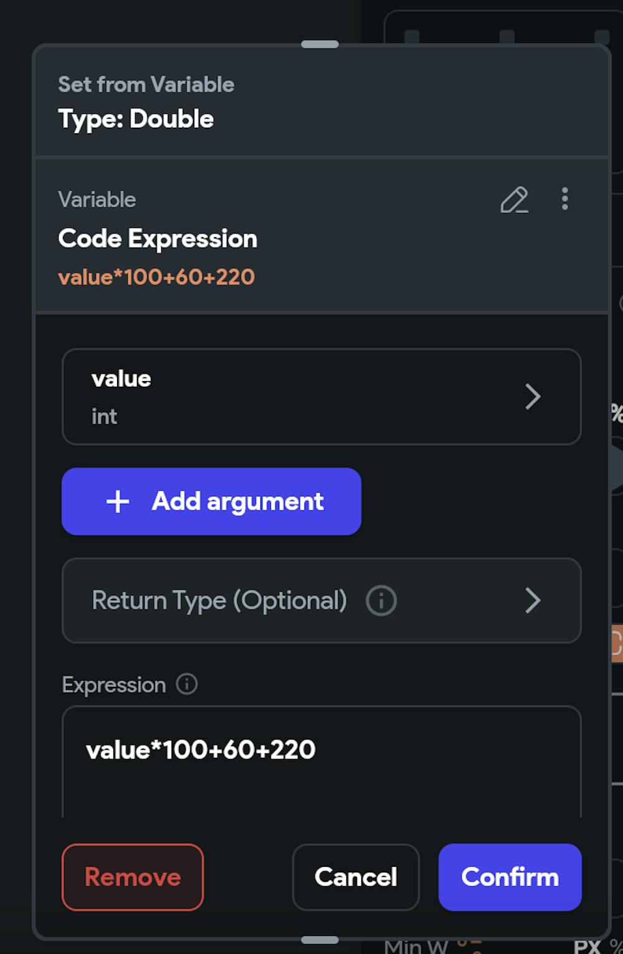623x954 pixels.
Task: Expand the value argument chevron
Action: coord(533,397)
